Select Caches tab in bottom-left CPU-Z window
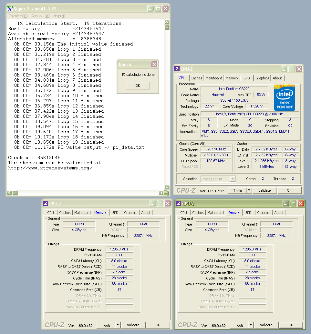This screenshot has width=311, height=334. 65,213
